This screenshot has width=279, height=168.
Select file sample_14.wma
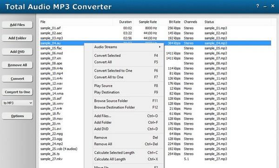click(52, 94)
